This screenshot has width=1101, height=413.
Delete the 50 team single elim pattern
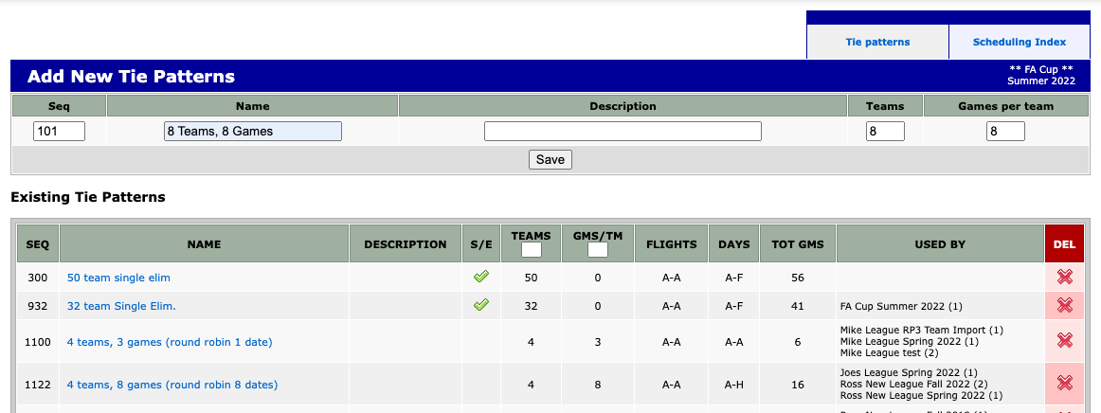tap(1064, 278)
